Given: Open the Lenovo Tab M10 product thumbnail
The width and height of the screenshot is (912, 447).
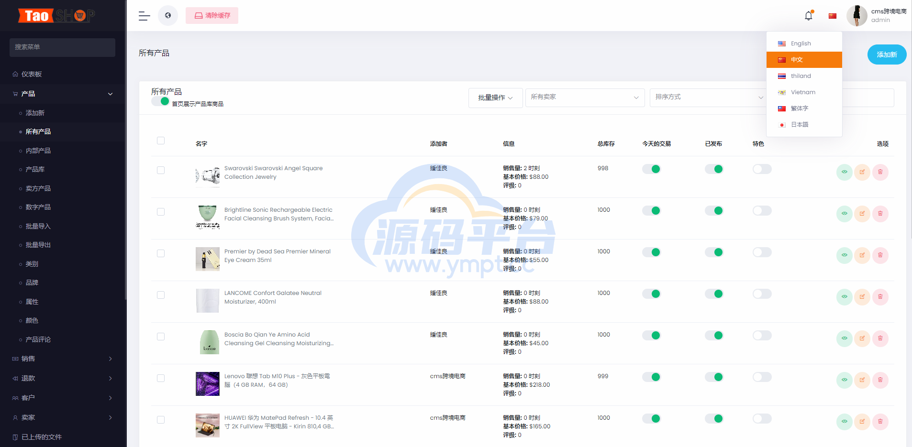Looking at the screenshot, I should (208, 384).
